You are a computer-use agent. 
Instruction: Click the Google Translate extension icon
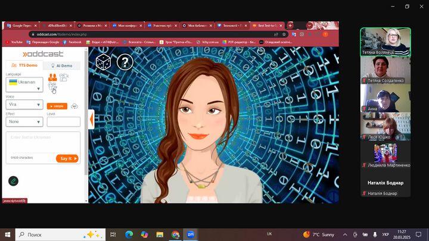point(294,35)
